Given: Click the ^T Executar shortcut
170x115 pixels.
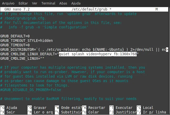Looking at the screenshot, I should click(x=121, y=108).
